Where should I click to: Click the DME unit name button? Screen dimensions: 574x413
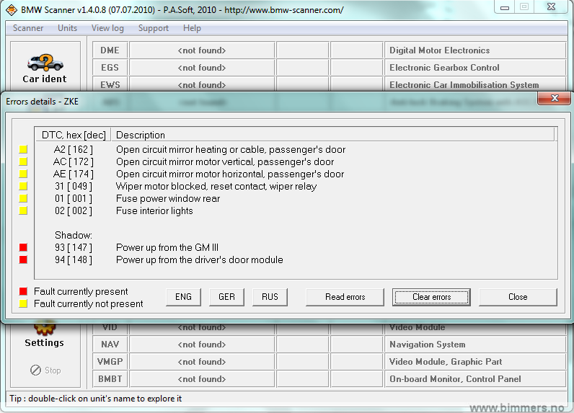click(110, 50)
